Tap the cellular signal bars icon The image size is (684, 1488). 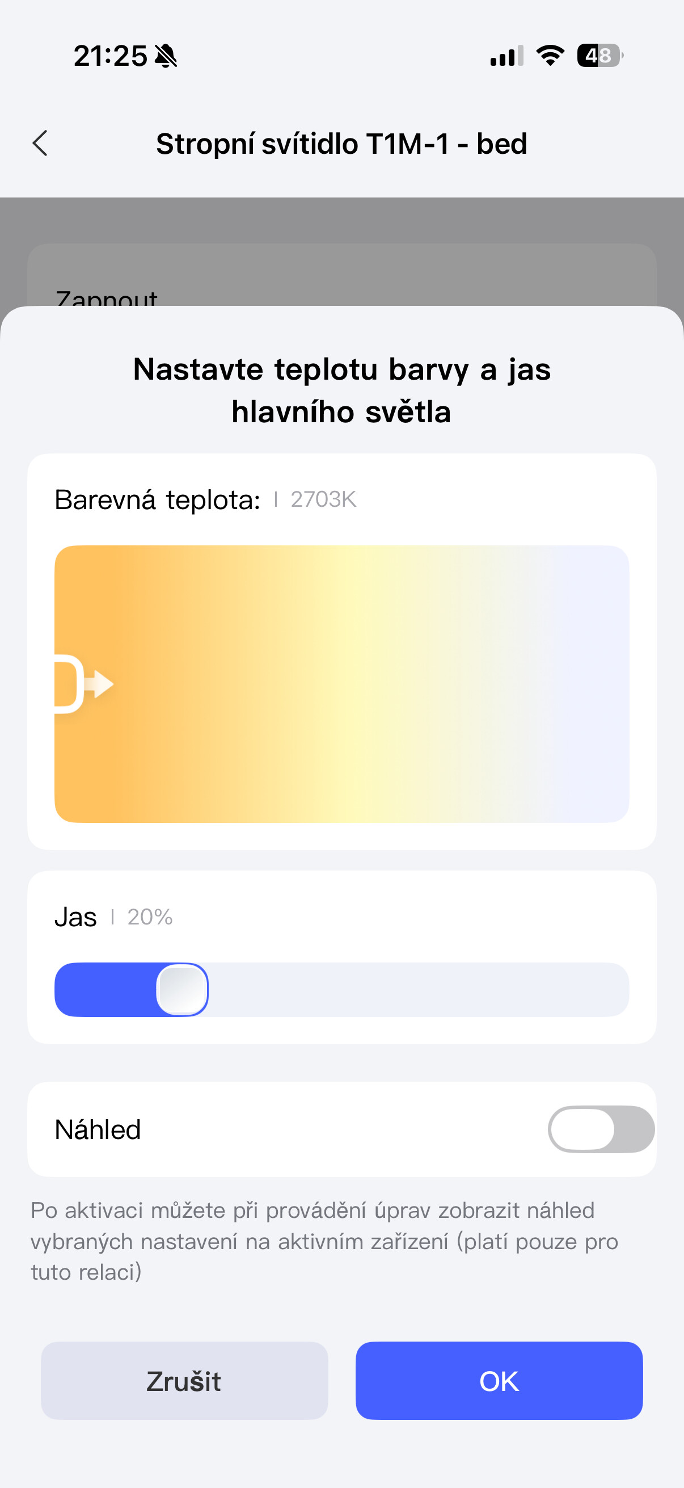click(506, 56)
